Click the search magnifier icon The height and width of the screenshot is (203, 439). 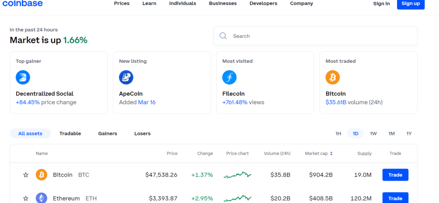pyautogui.click(x=223, y=36)
